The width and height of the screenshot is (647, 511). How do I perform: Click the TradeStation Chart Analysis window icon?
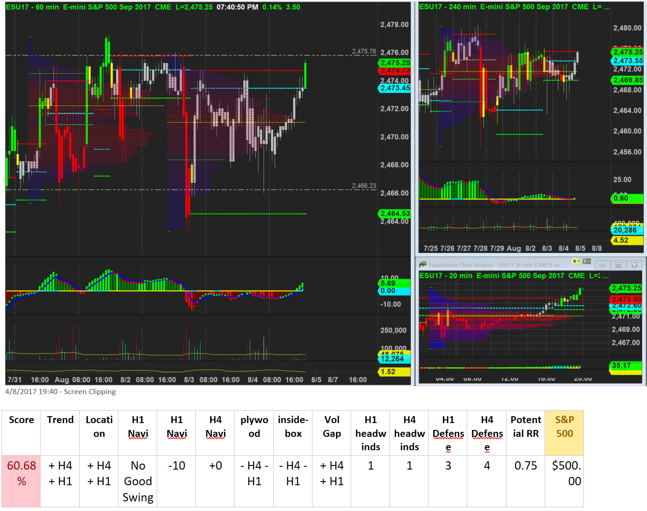click(423, 265)
